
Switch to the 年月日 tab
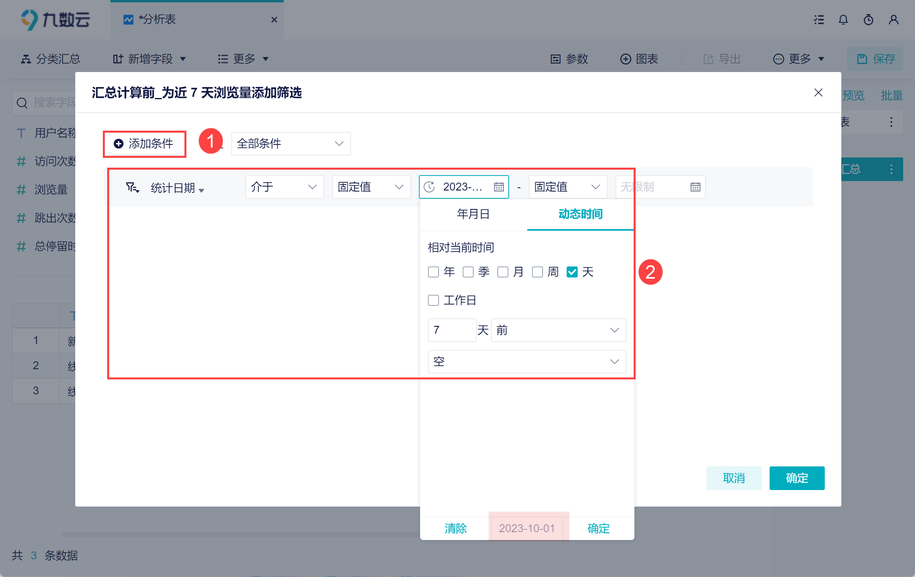point(473,214)
